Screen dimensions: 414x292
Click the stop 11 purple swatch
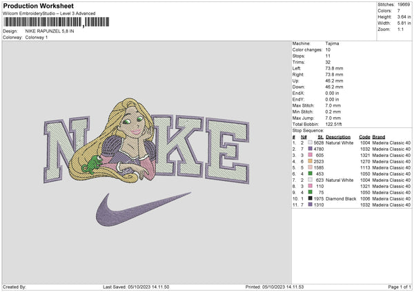click(x=310, y=205)
